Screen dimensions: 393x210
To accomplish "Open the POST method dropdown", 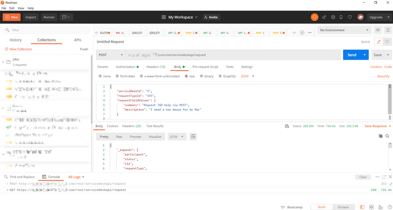I will 111,55.
